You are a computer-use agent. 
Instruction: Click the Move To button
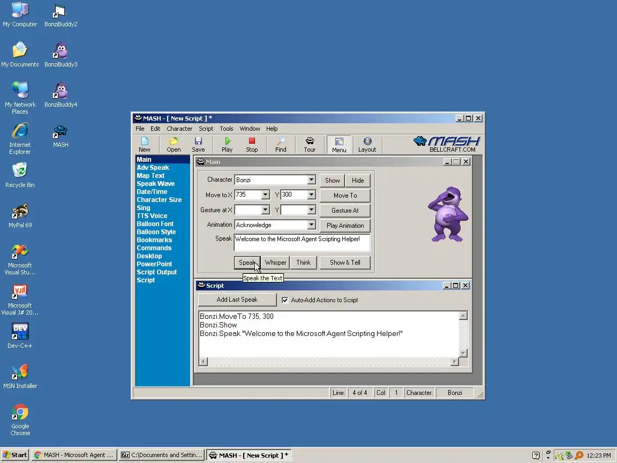(x=345, y=195)
